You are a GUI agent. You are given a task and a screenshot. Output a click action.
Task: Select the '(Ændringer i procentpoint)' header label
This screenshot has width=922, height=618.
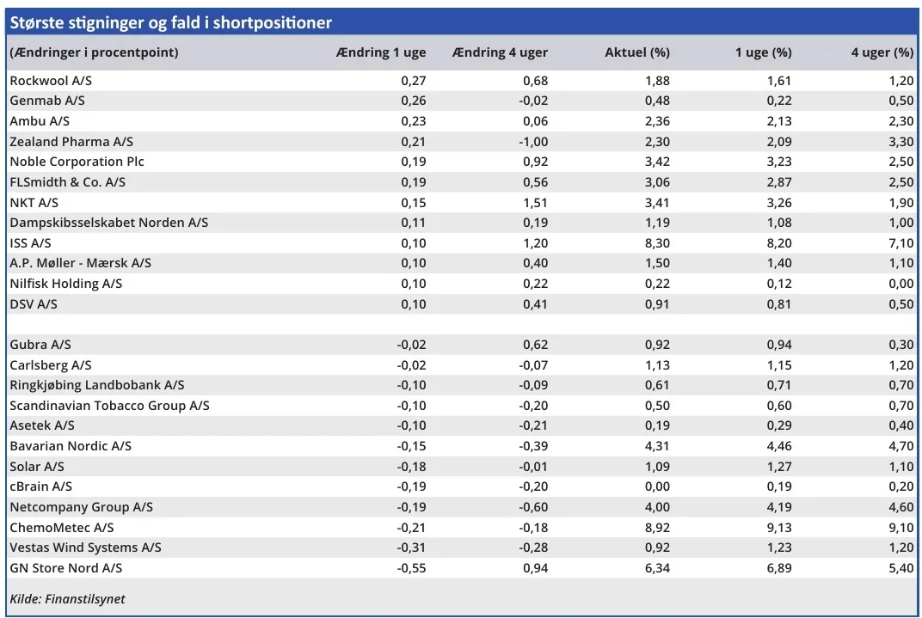94,52
